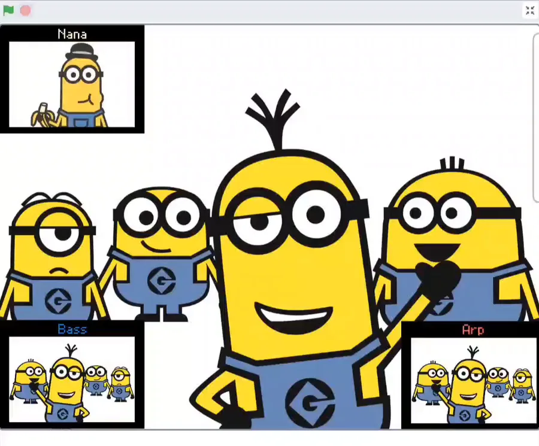Select the Arp thumbnail panel

(470, 375)
